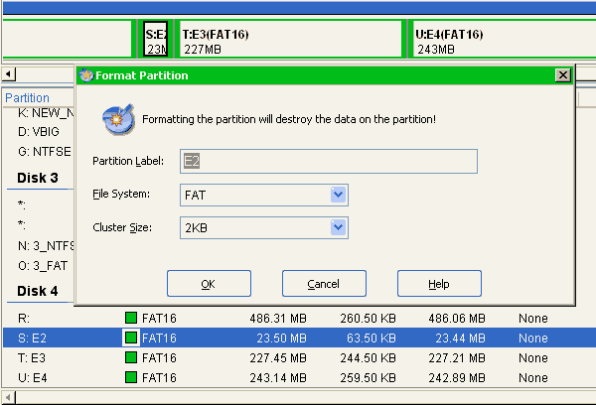Image resolution: width=596 pixels, height=405 pixels.
Task: Select the D: VBIG partition row
Action: (39, 131)
